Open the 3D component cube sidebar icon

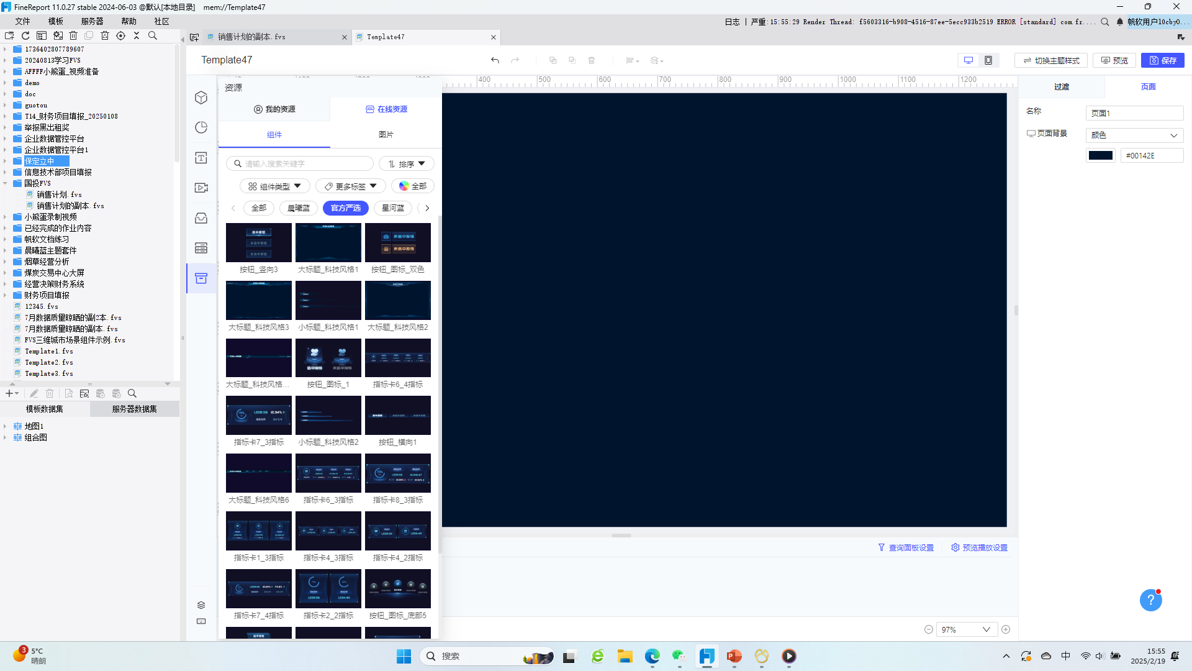(x=201, y=98)
